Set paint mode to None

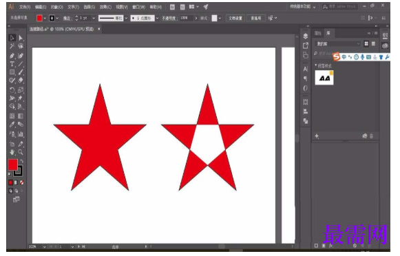point(22,182)
